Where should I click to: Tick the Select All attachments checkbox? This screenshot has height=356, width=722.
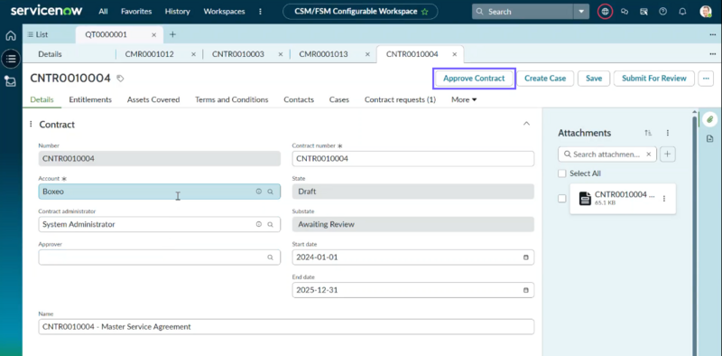coord(561,173)
